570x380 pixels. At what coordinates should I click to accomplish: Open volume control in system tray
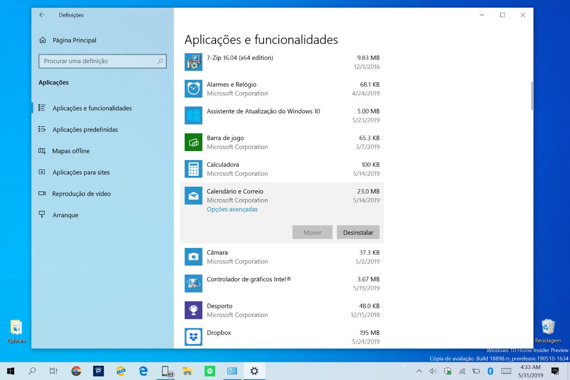(x=433, y=371)
